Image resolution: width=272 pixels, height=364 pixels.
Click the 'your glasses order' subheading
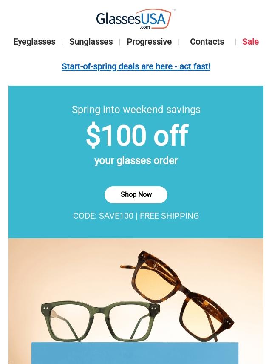[x=136, y=161]
